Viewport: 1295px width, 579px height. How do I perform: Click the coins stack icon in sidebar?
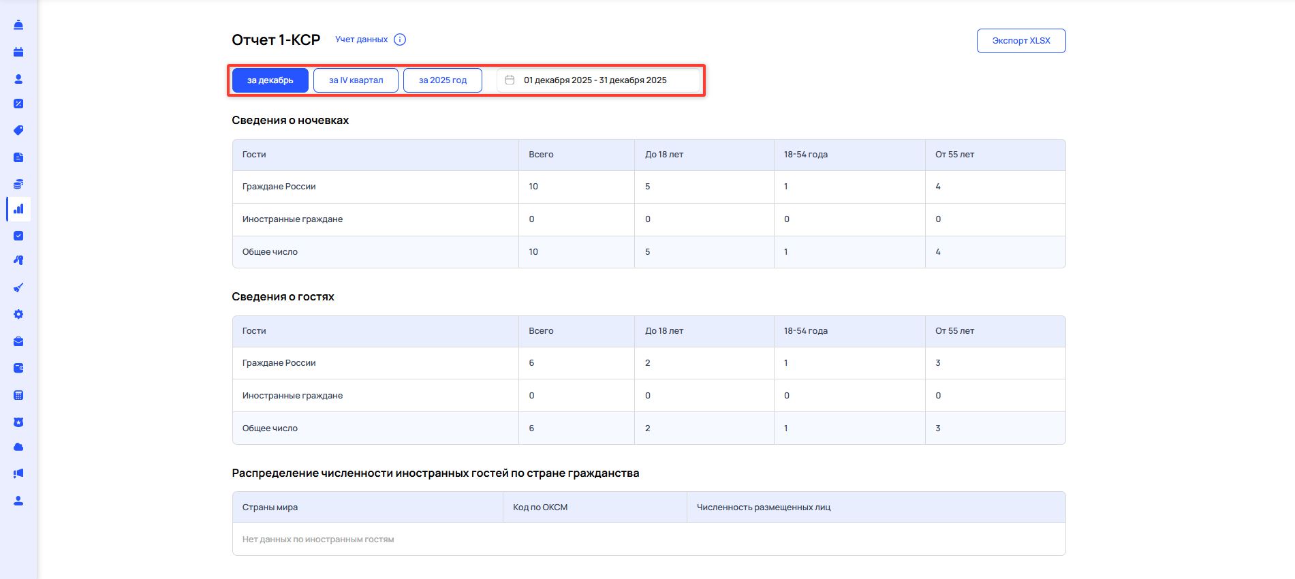click(18, 184)
